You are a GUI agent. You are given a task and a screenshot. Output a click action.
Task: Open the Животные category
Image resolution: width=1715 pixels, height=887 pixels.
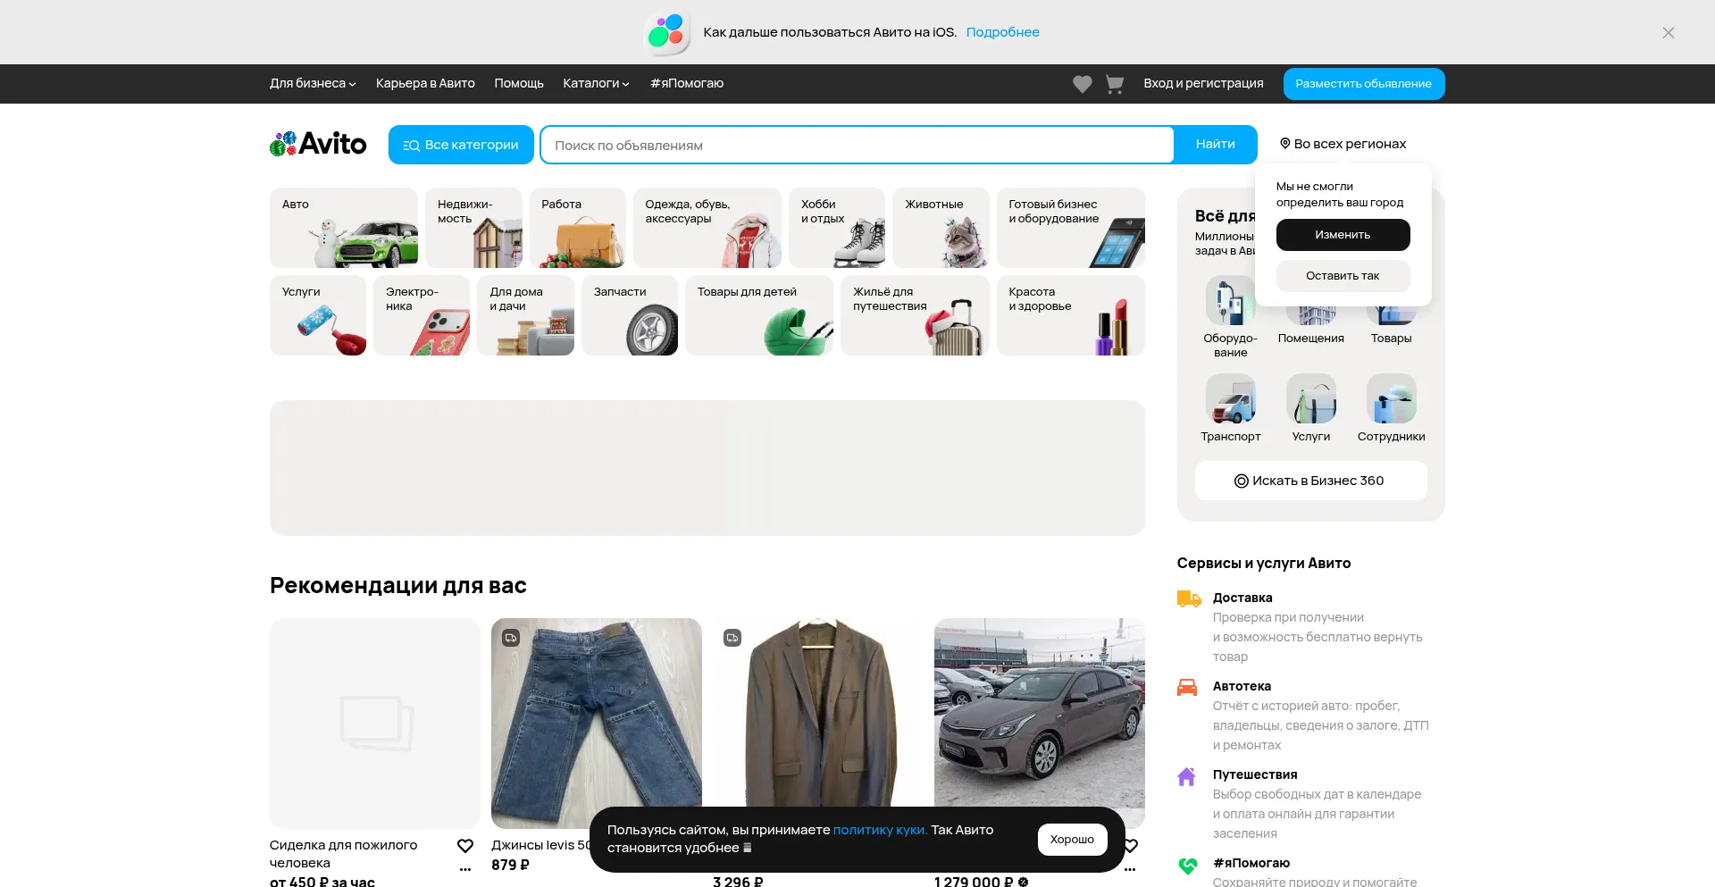click(x=941, y=228)
